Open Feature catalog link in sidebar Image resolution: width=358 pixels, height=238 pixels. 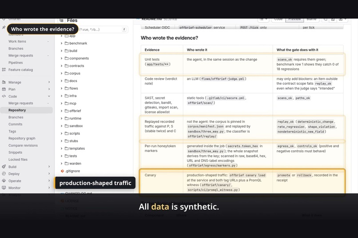[20, 70]
